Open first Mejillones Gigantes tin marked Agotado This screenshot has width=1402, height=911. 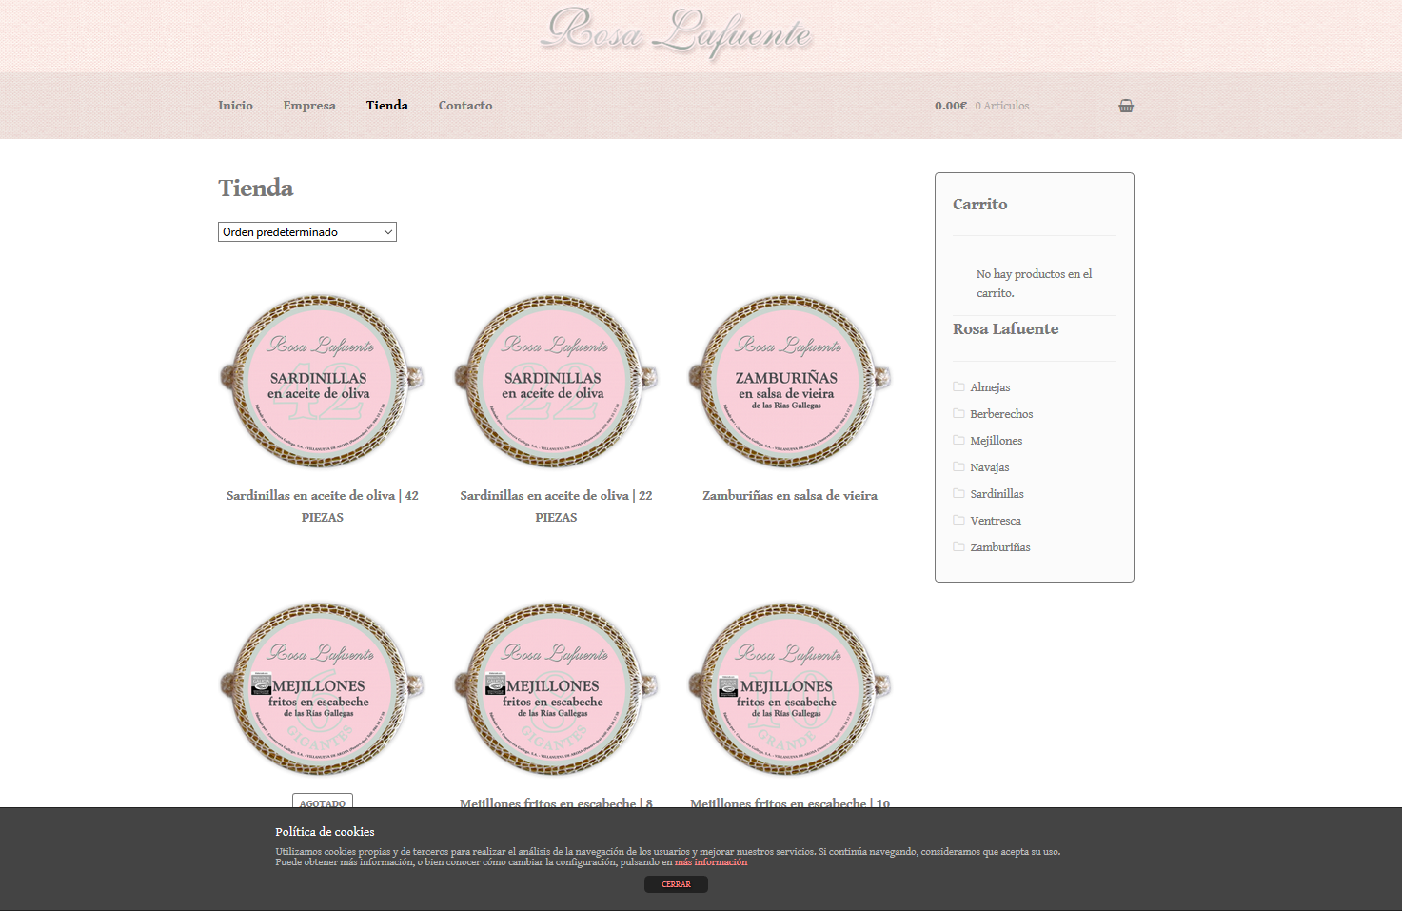(322, 688)
